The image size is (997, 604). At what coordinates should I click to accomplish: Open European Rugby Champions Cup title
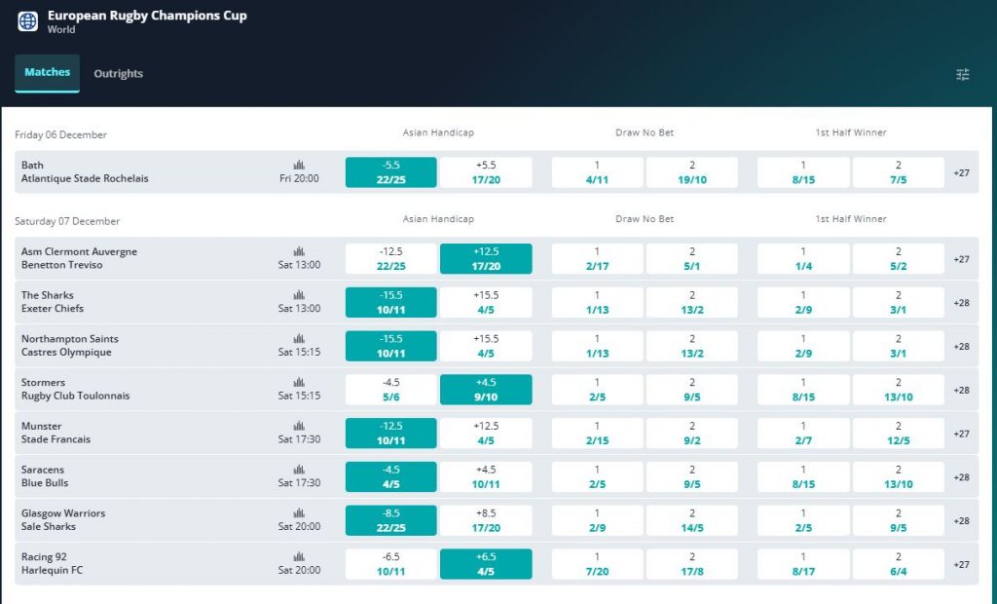pyautogui.click(x=147, y=16)
